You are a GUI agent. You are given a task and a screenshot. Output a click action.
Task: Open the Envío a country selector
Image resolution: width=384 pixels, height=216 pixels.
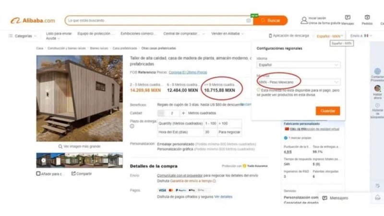tap(361, 36)
